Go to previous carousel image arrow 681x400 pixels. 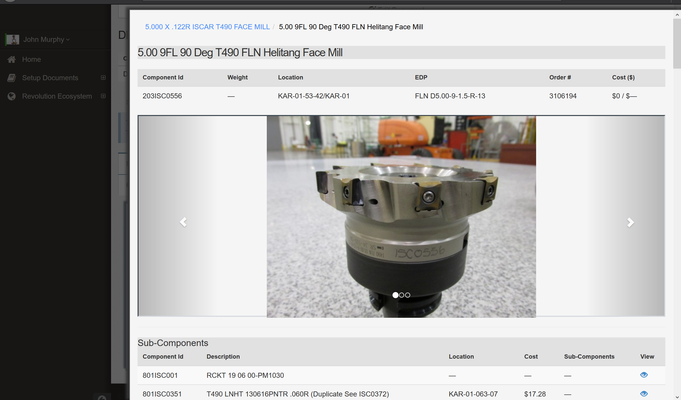tap(183, 222)
